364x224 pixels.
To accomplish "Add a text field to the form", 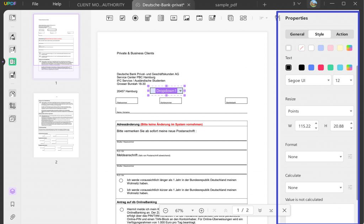I will (x=109, y=17).
